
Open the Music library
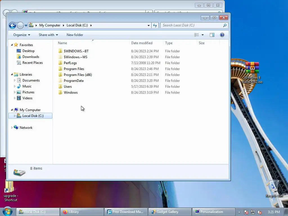27,86
